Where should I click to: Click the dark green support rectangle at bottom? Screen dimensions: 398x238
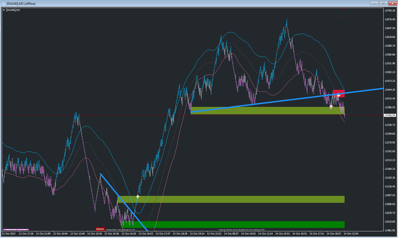[233, 224]
